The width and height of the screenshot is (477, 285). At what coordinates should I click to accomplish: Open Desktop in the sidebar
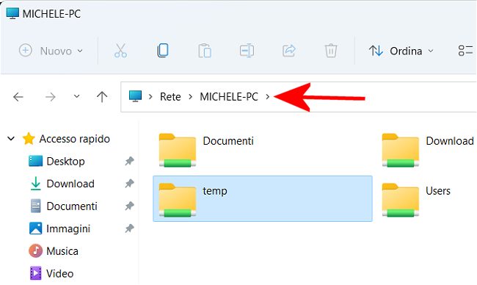pyautogui.click(x=57, y=162)
